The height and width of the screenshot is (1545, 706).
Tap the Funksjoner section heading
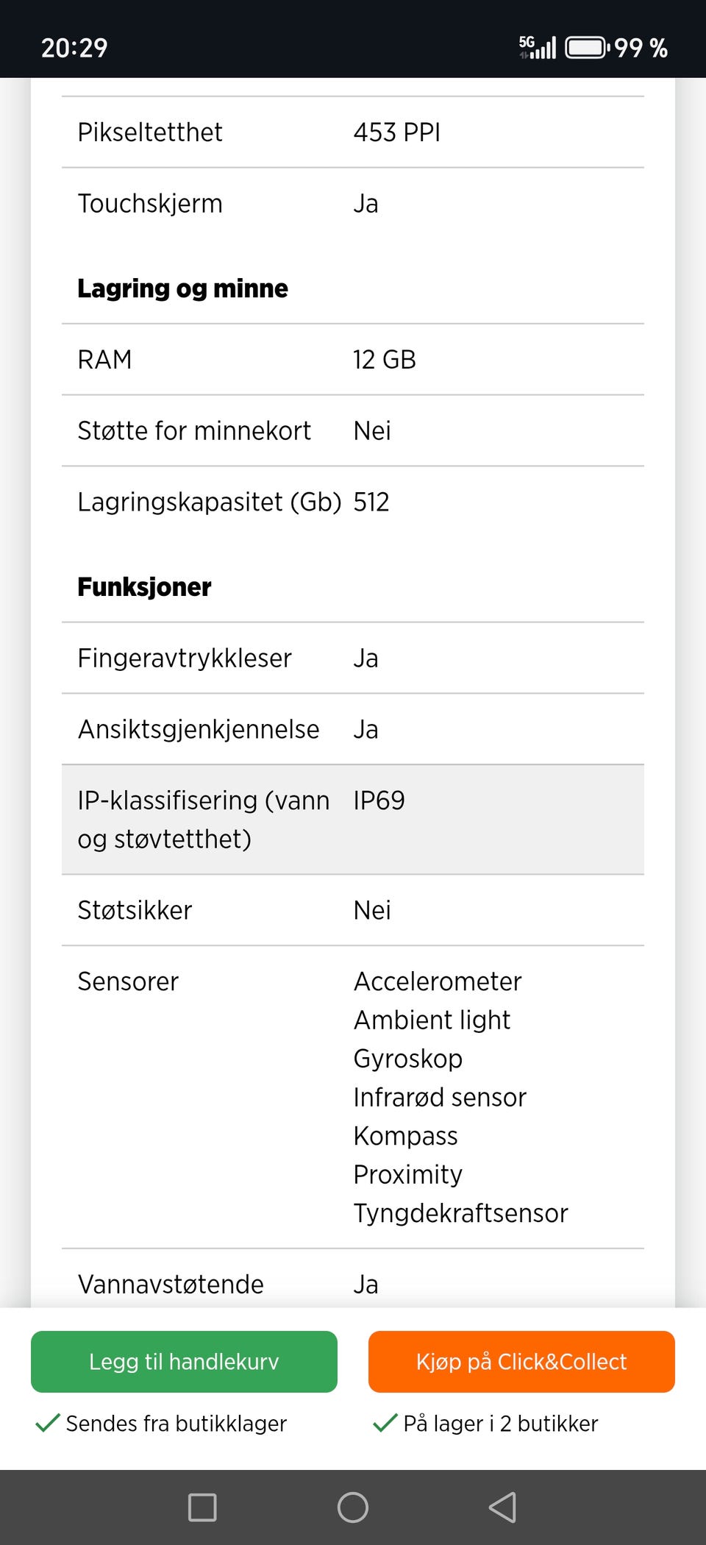[x=144, y=587]
